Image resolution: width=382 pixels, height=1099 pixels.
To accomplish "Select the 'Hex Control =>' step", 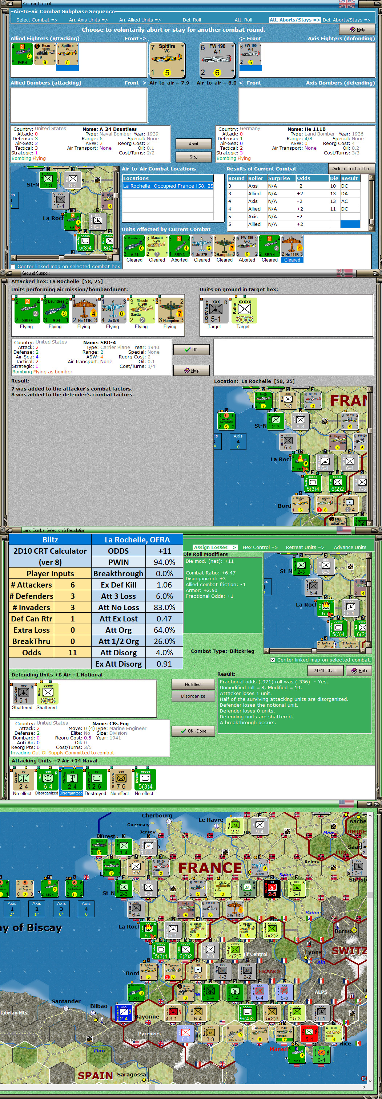I will tap(260, 547).
